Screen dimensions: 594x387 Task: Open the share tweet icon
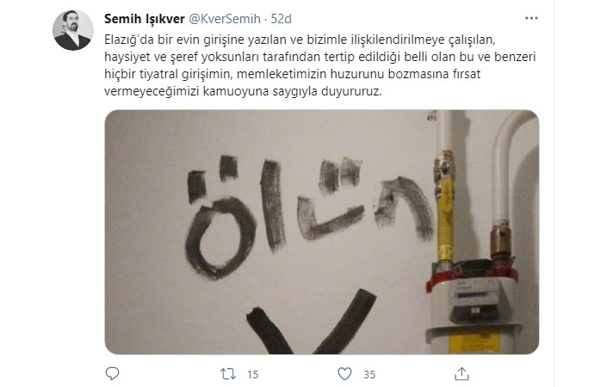(x=461, y=374)
